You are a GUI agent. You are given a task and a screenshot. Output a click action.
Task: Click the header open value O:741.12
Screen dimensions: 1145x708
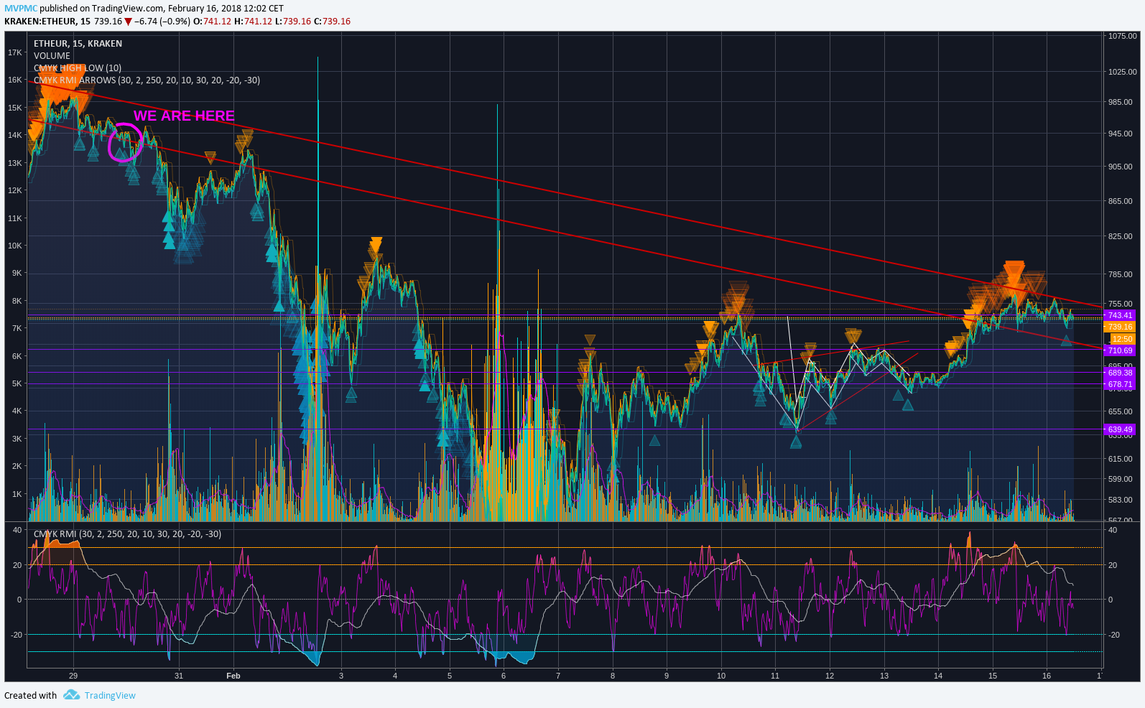pyautogui.click(x=213, y=22)
